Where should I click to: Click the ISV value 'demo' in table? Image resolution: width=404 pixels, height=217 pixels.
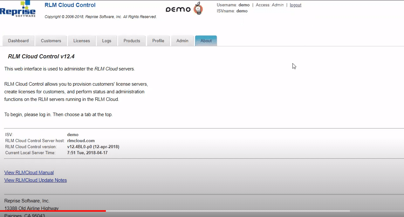click(73, 135)
